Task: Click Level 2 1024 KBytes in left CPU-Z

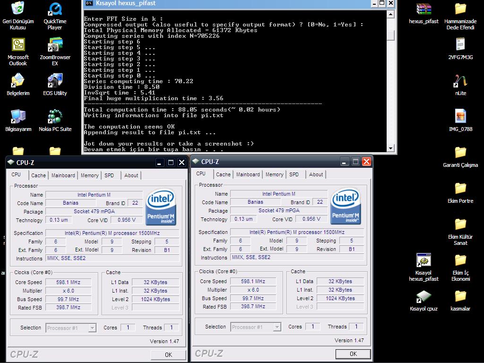Action: point(156,299)
